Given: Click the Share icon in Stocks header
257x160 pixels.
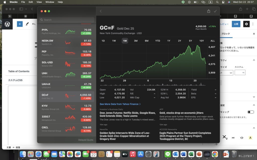Looking at the screenshot, I should 209,11.
